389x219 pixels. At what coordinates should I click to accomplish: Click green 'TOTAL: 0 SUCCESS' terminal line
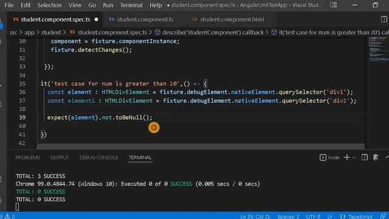[41, 192]
